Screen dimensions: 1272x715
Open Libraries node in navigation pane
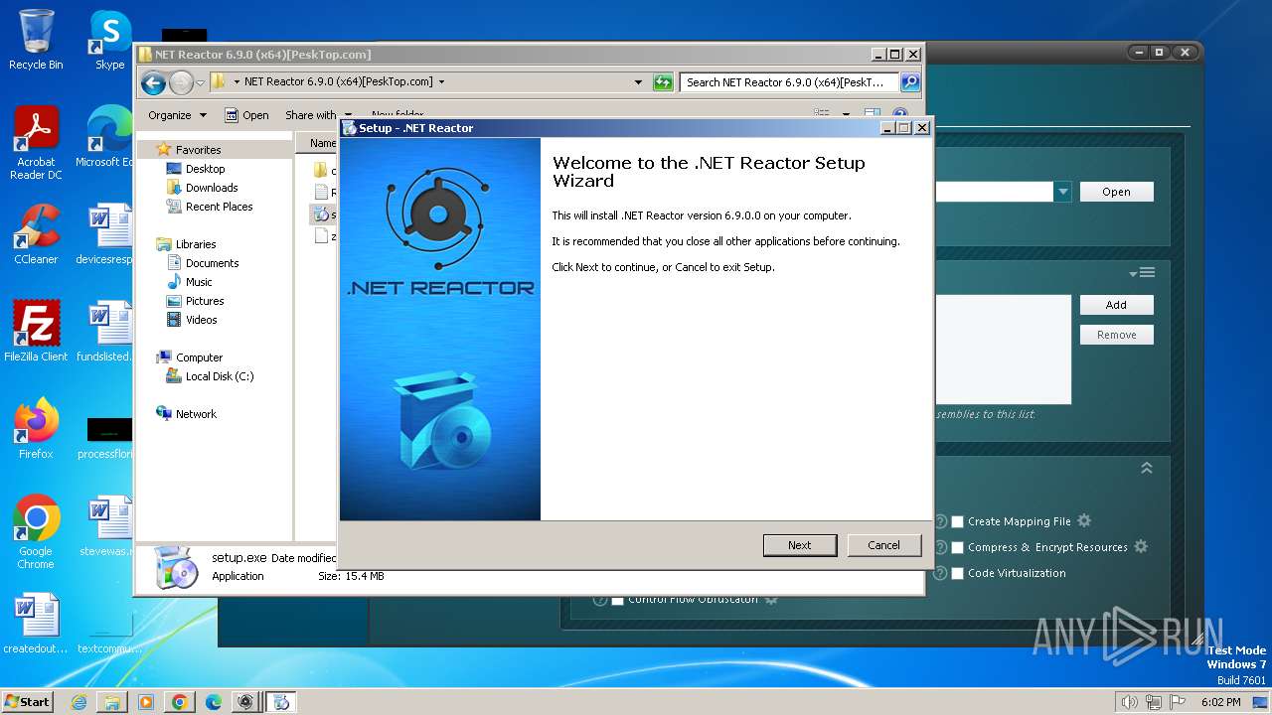[196, 244]
